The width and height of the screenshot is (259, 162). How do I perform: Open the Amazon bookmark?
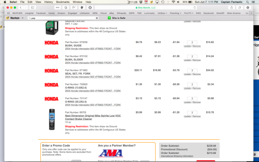(x=61, y=13)
